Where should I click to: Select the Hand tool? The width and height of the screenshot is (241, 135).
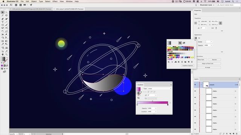point(3,54)
